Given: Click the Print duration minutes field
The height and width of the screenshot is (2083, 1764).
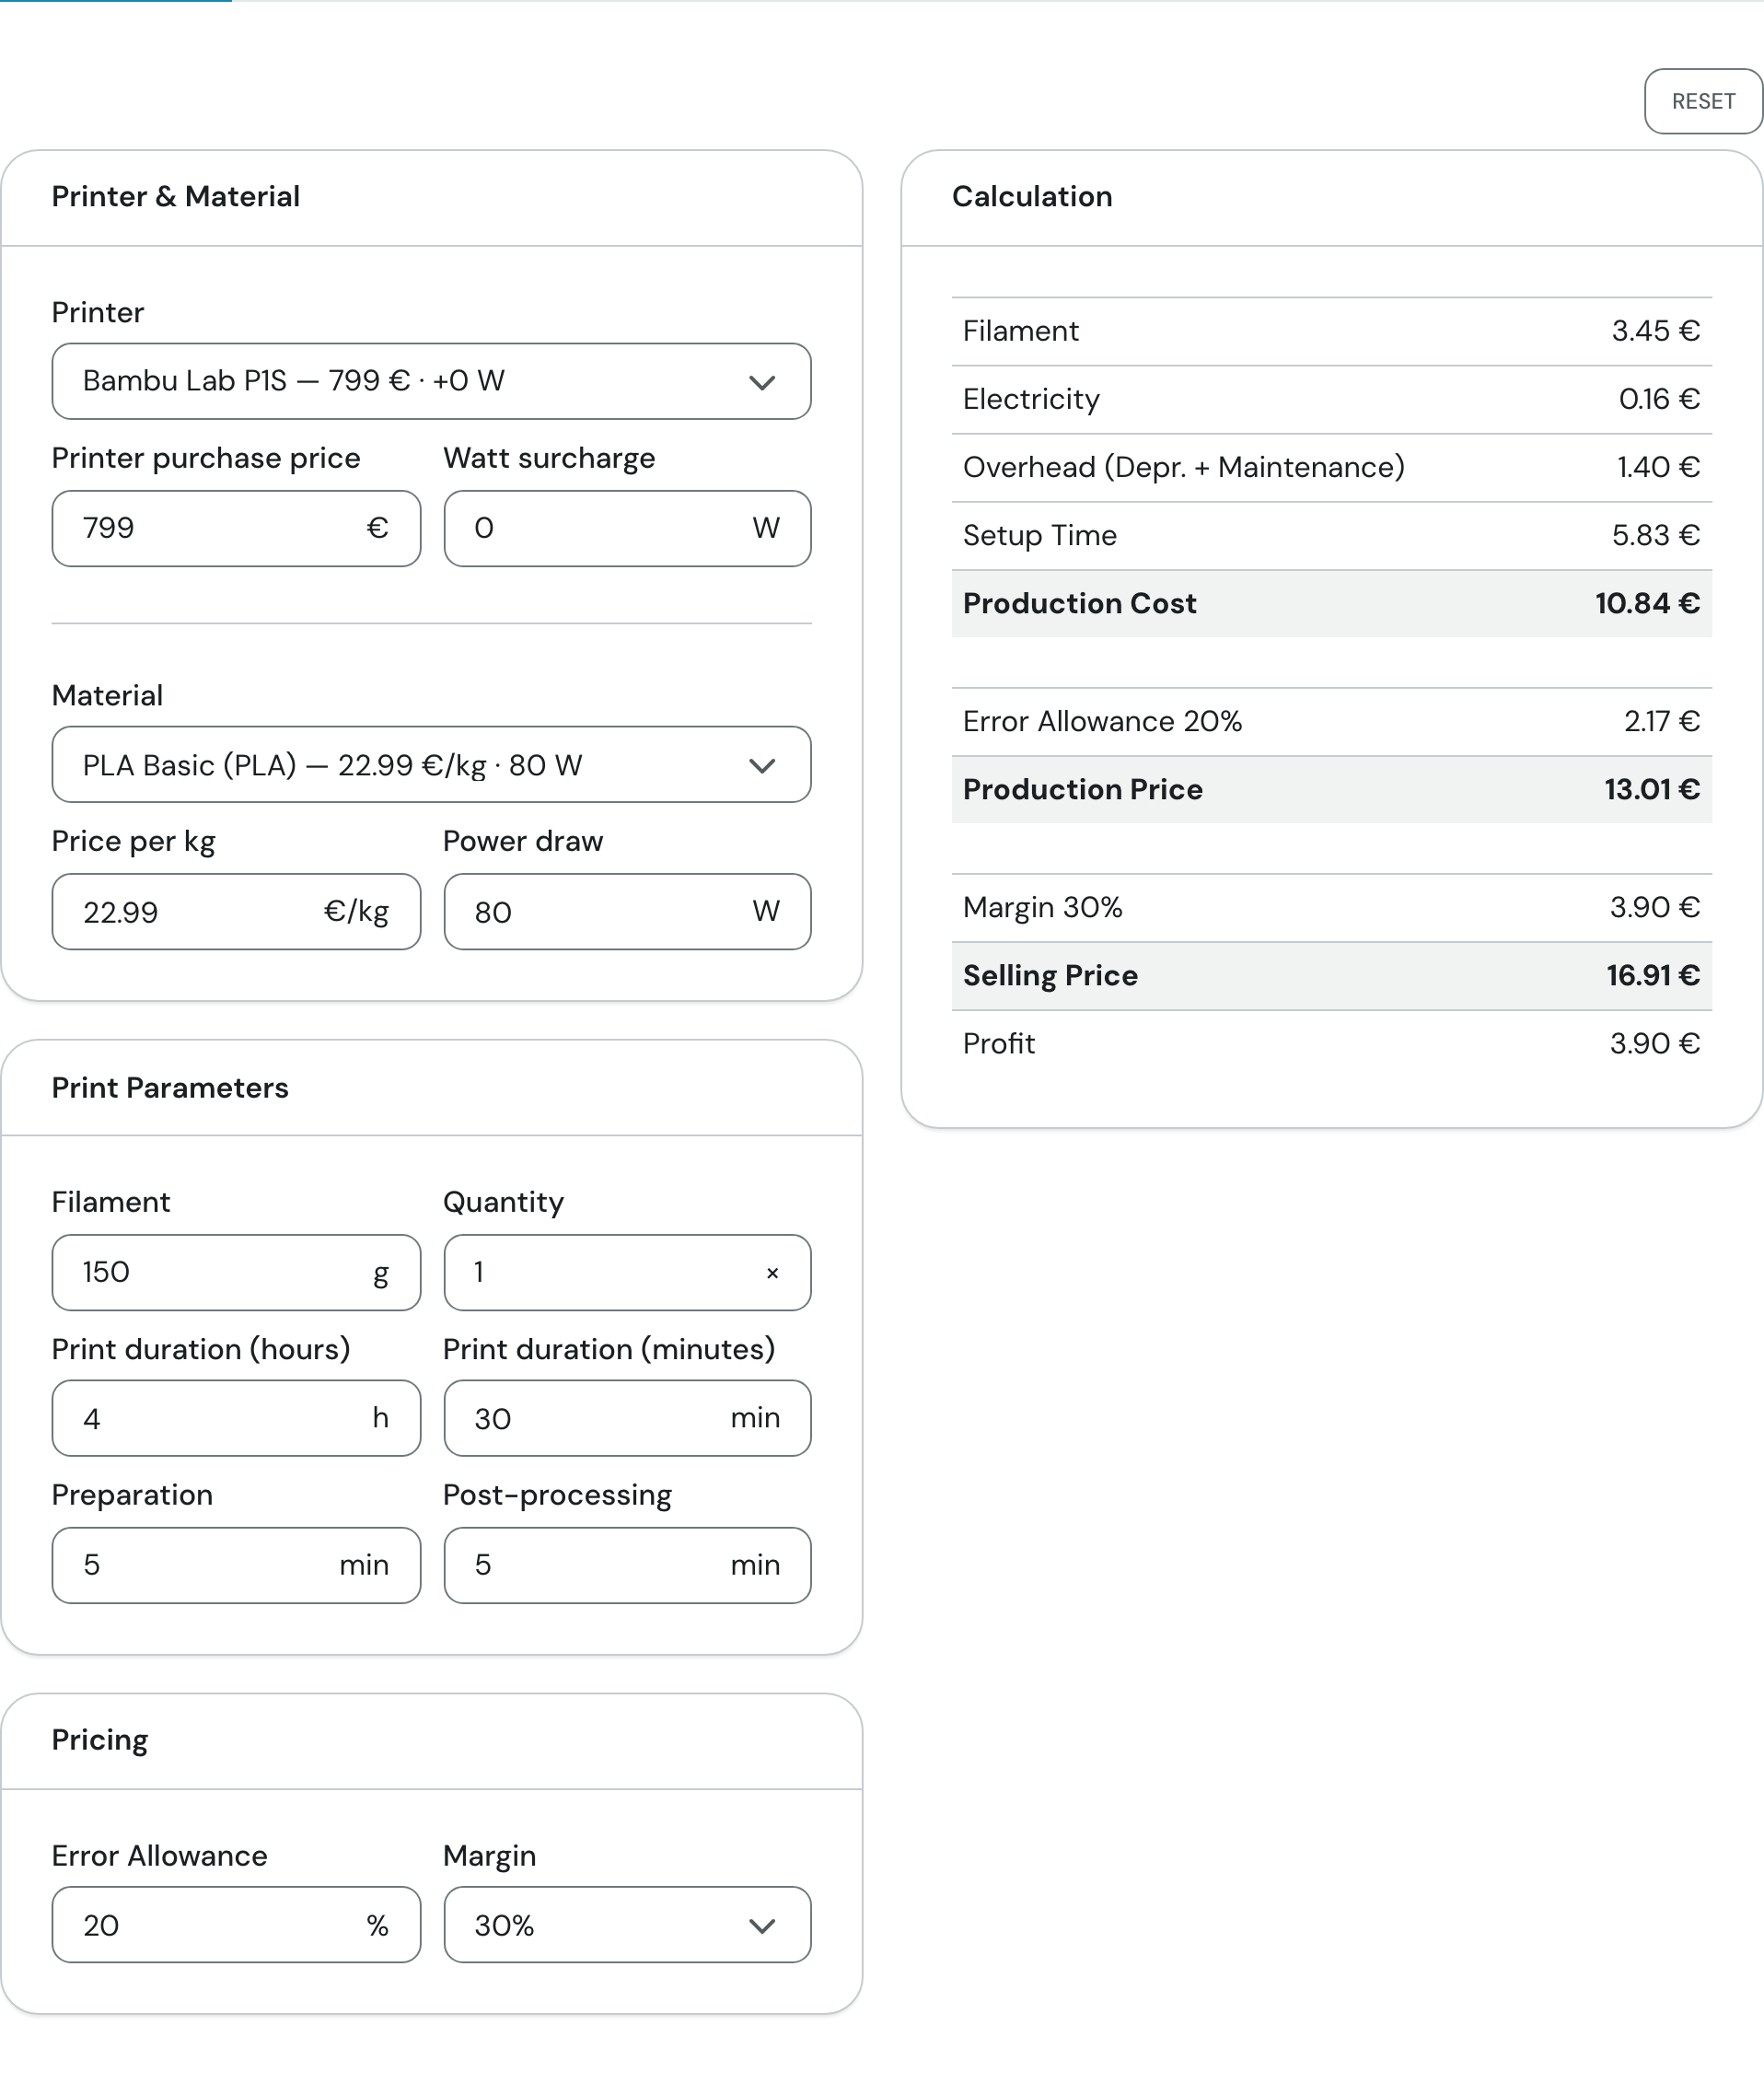Looking at the screenshot, I should tap(627, 1418).
